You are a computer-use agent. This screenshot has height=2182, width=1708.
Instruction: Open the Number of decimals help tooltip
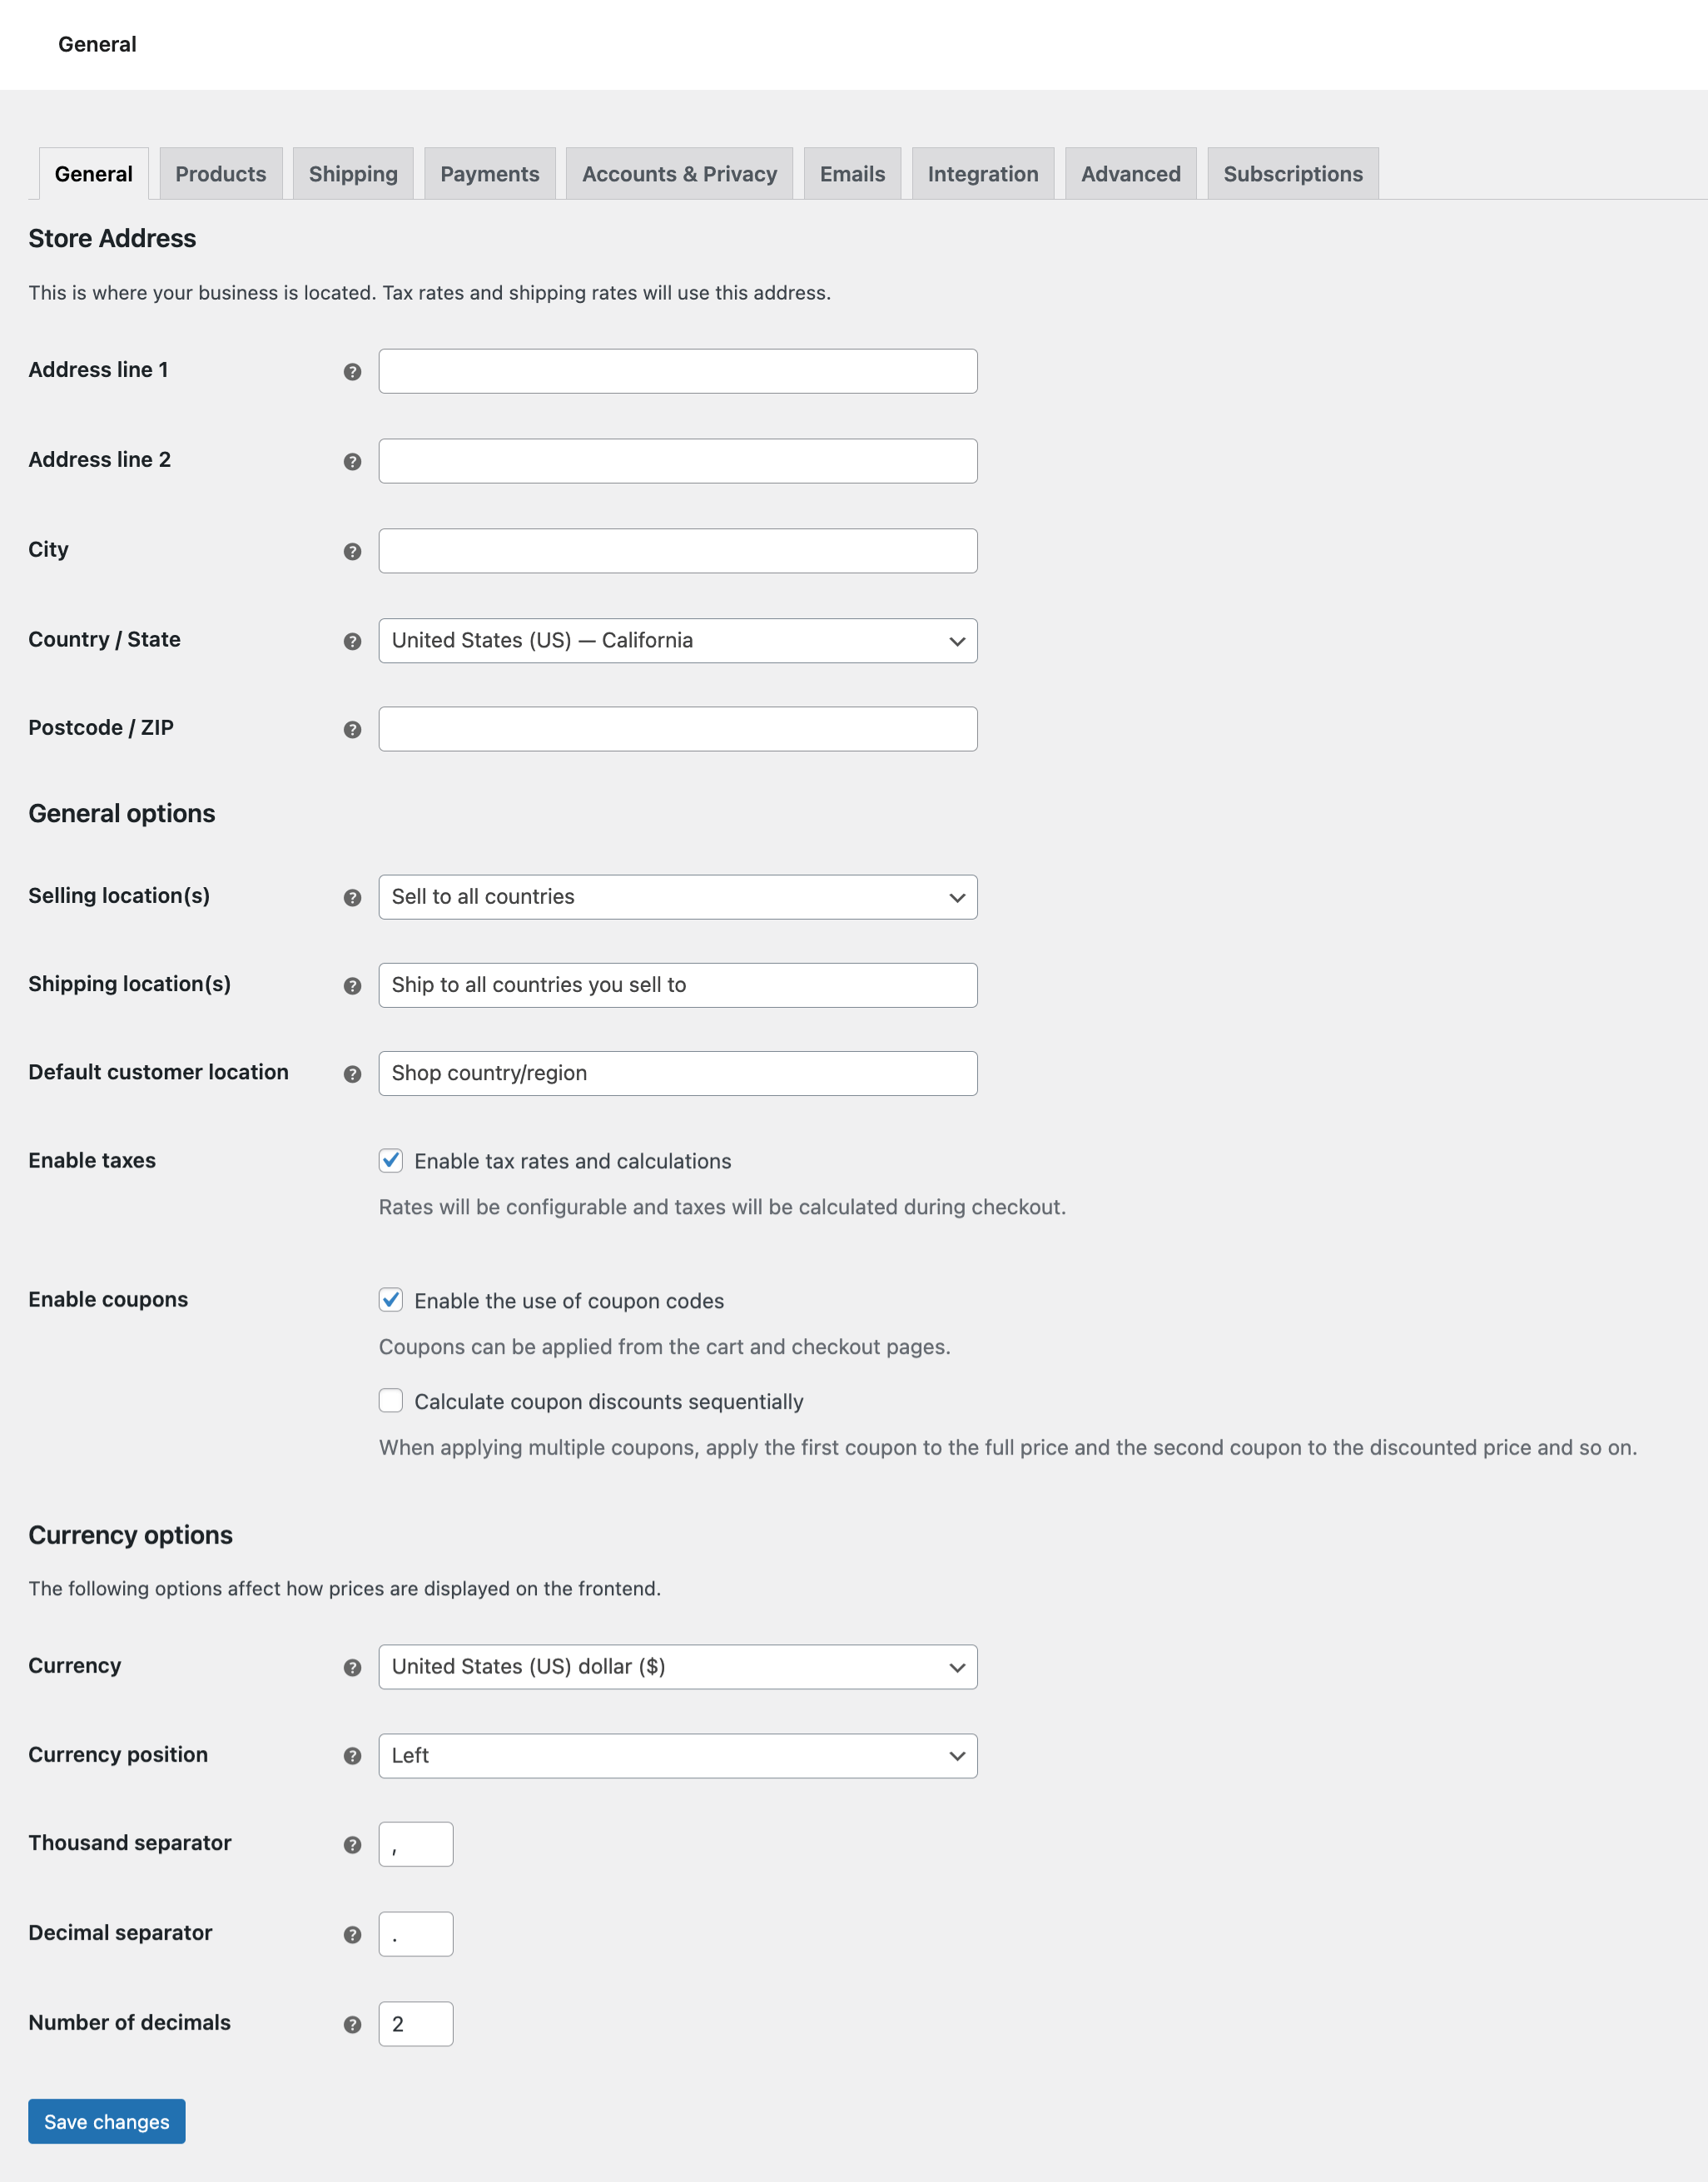click(x=352, y=2023)
